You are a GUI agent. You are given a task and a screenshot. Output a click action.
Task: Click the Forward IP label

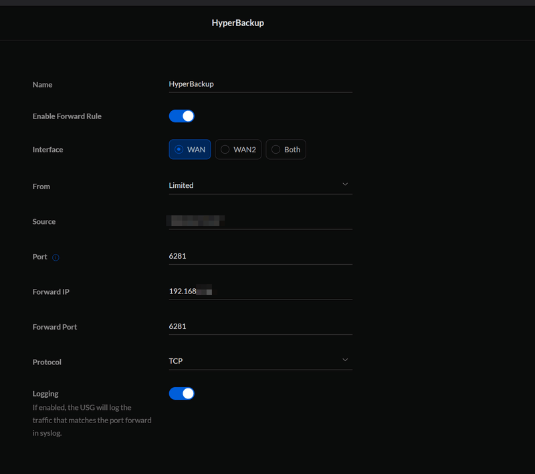coord(51,292)
